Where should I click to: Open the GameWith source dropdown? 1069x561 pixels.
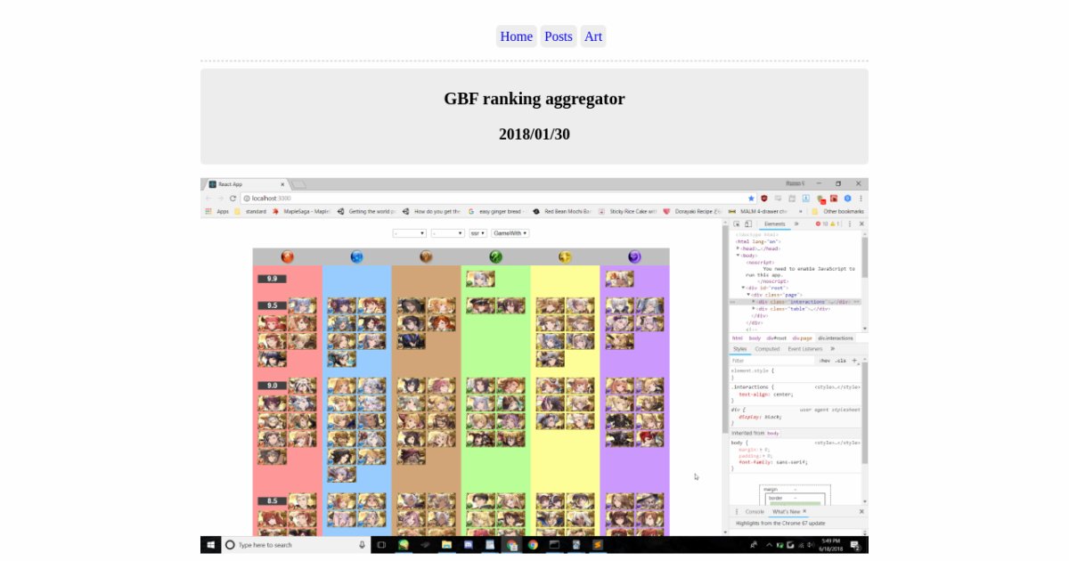tap(510, 233)
